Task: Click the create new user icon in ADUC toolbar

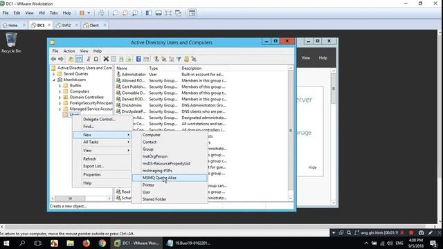Action: point(156,59)
